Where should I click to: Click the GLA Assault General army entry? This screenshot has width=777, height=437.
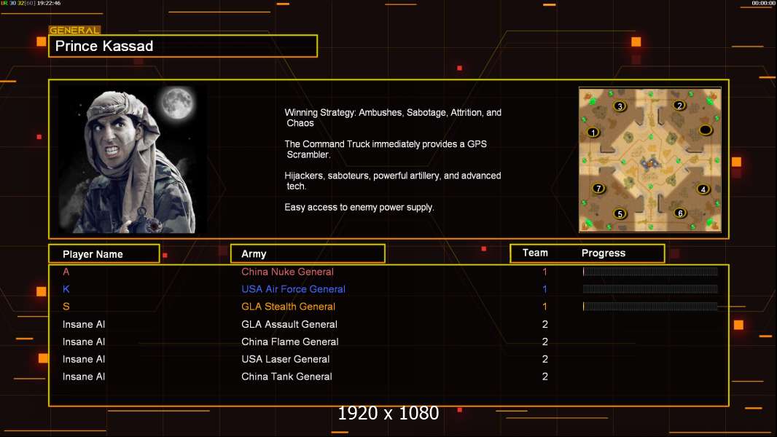[289, 324]
